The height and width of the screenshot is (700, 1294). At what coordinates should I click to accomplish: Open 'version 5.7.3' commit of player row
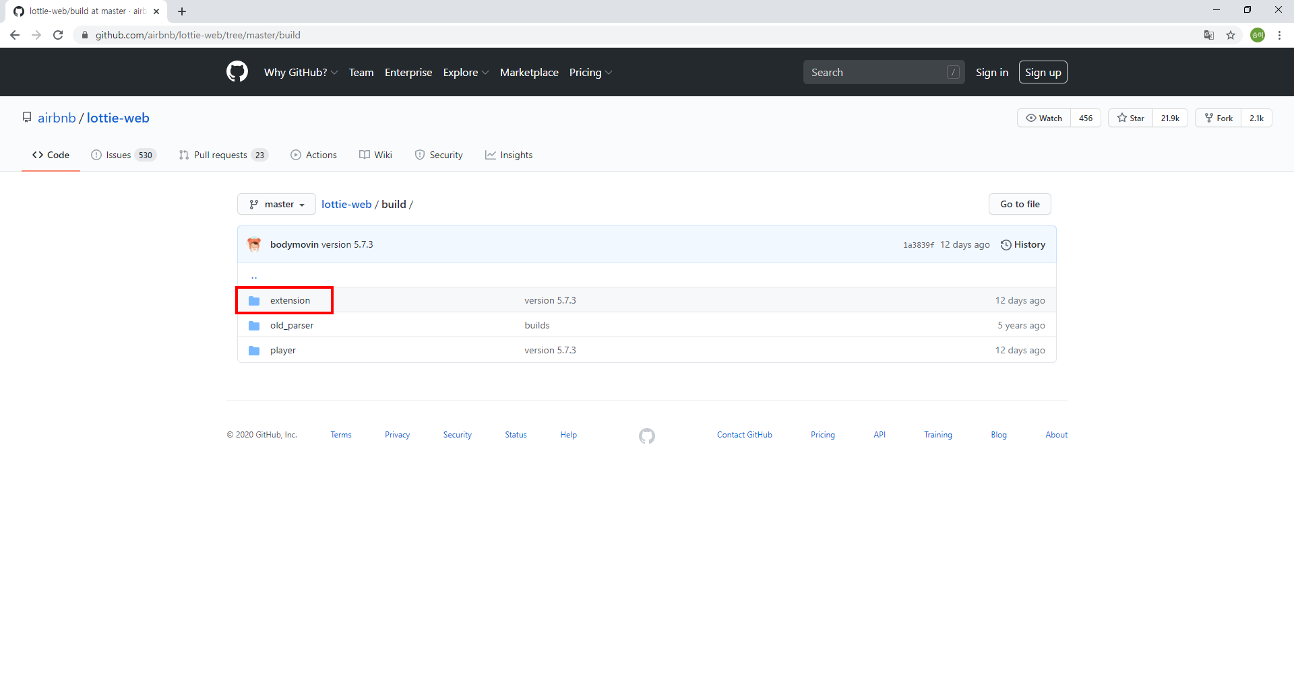click(550, 350)
